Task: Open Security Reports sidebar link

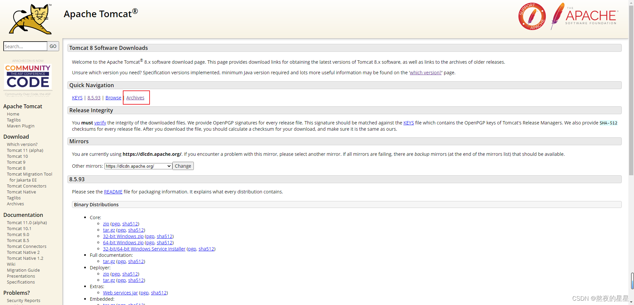Action: pos(23,301)
